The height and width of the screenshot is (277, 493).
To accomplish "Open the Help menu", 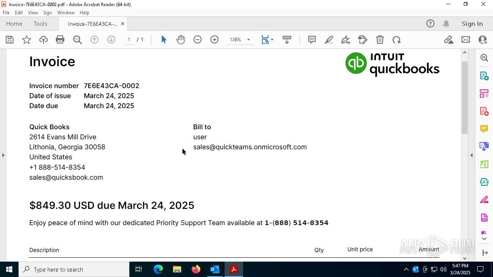I will click(x=84, y=13).
